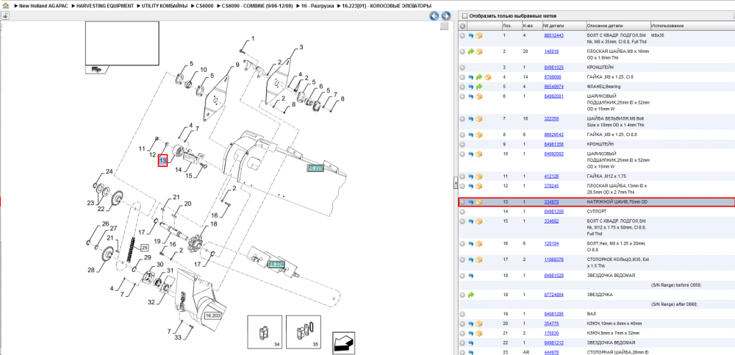Click the box icon for part 86512443
The image size is (735, 355).
(x=478, y=35)
